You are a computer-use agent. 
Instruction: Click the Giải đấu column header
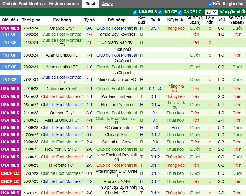10,20
